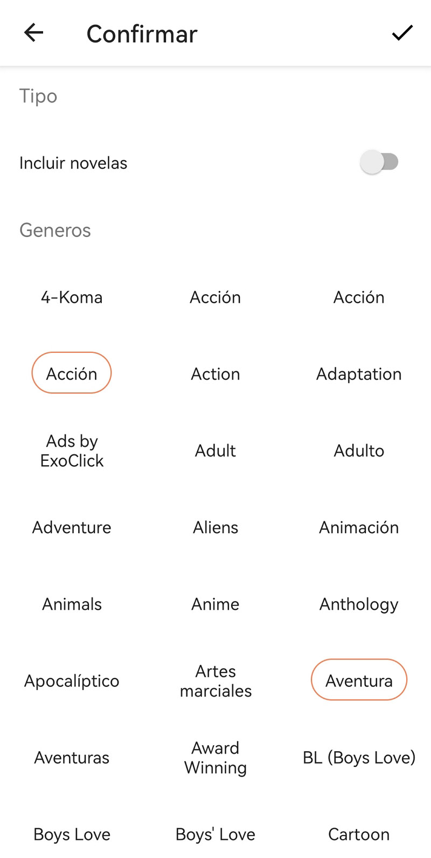Viewport: 431px width, 858px height.
Task: Enable the Incluir novelas switch
Action: pos(379,162)
